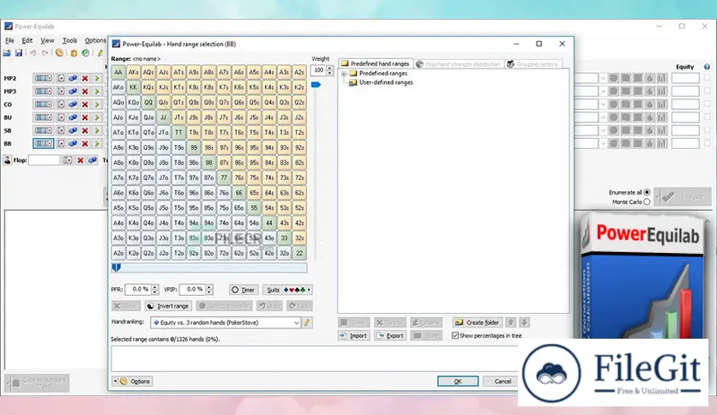The image size is (717, 415).
Task: Open the Suits dropdown button
Action: (288, 290)
